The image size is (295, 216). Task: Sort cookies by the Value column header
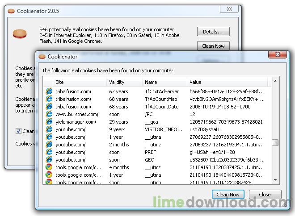tap(228, 82)
